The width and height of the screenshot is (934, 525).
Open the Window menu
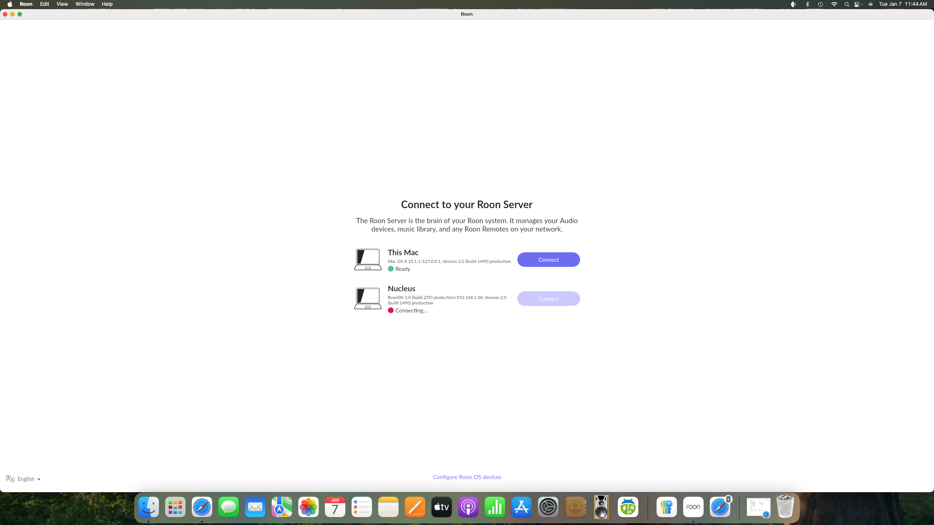coord(85,4)
